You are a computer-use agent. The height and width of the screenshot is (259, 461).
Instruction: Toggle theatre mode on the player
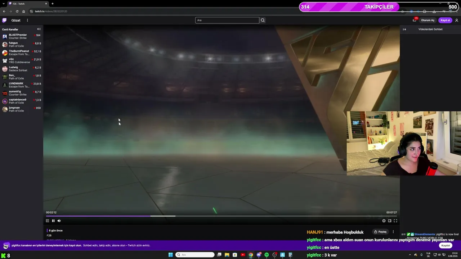[x=390, y=221]
